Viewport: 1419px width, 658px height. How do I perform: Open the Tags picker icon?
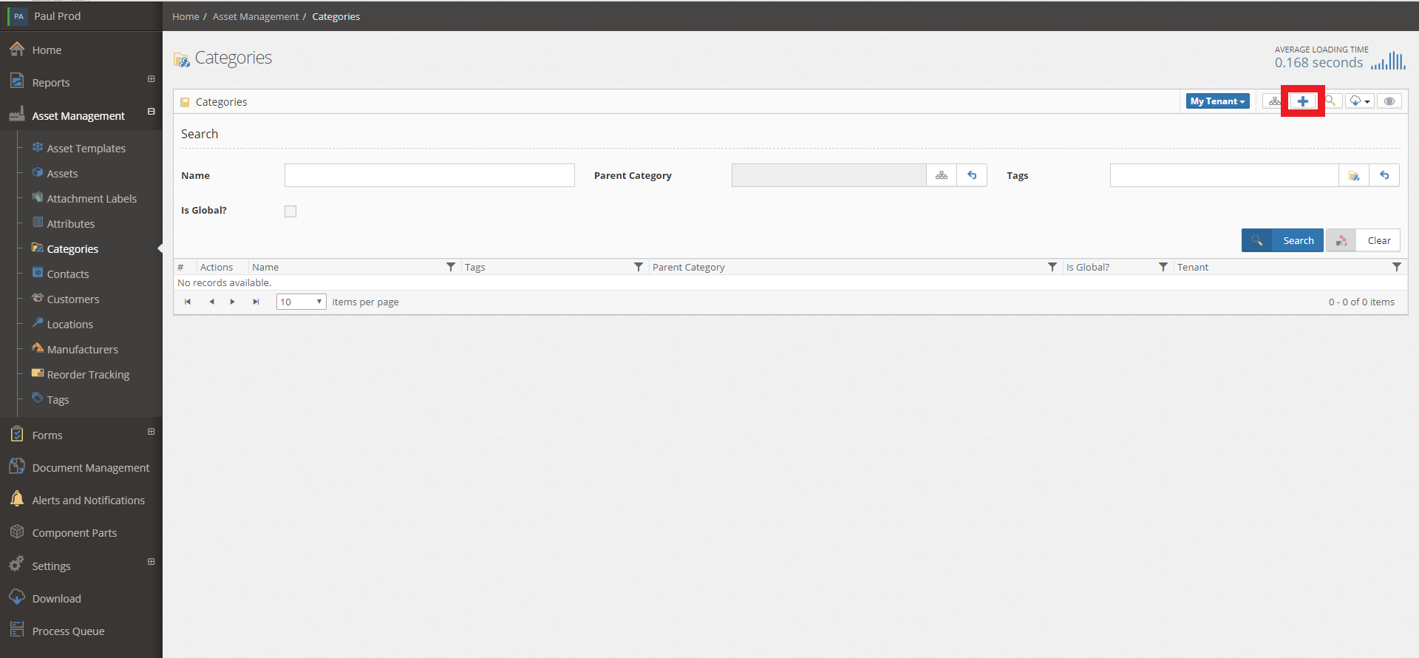[1354, 175]
